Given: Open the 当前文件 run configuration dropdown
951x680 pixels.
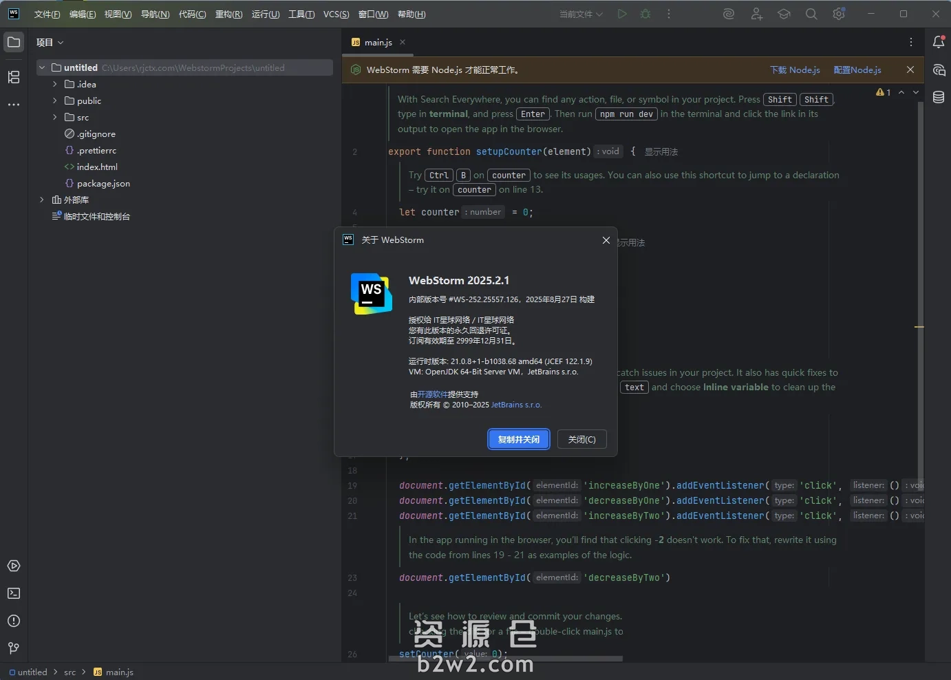Looking at the screenshot, I should pyautogui.click(x=581, y=14).
